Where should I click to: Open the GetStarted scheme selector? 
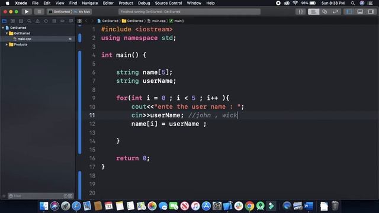[x=60, y=12]
